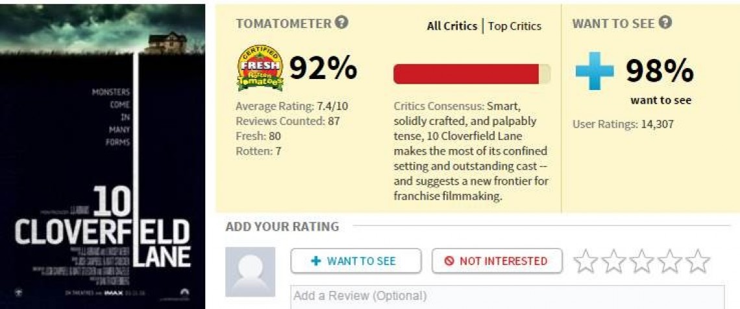Click the Certified Fresh tomato badge
The height and width of the screenshot is (309, 740).
[x=260, y=67]
